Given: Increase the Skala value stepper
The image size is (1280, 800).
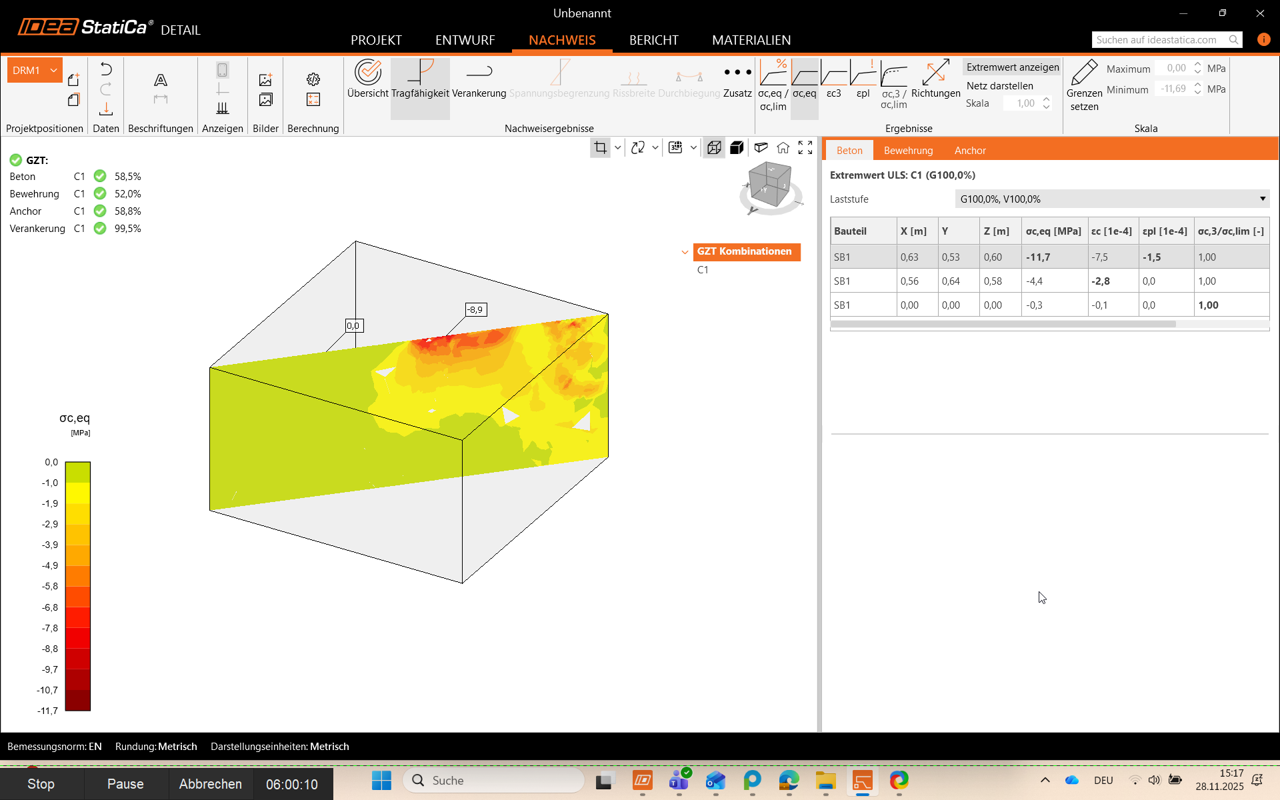Looking at the screenshot, I should point(1047,99).
